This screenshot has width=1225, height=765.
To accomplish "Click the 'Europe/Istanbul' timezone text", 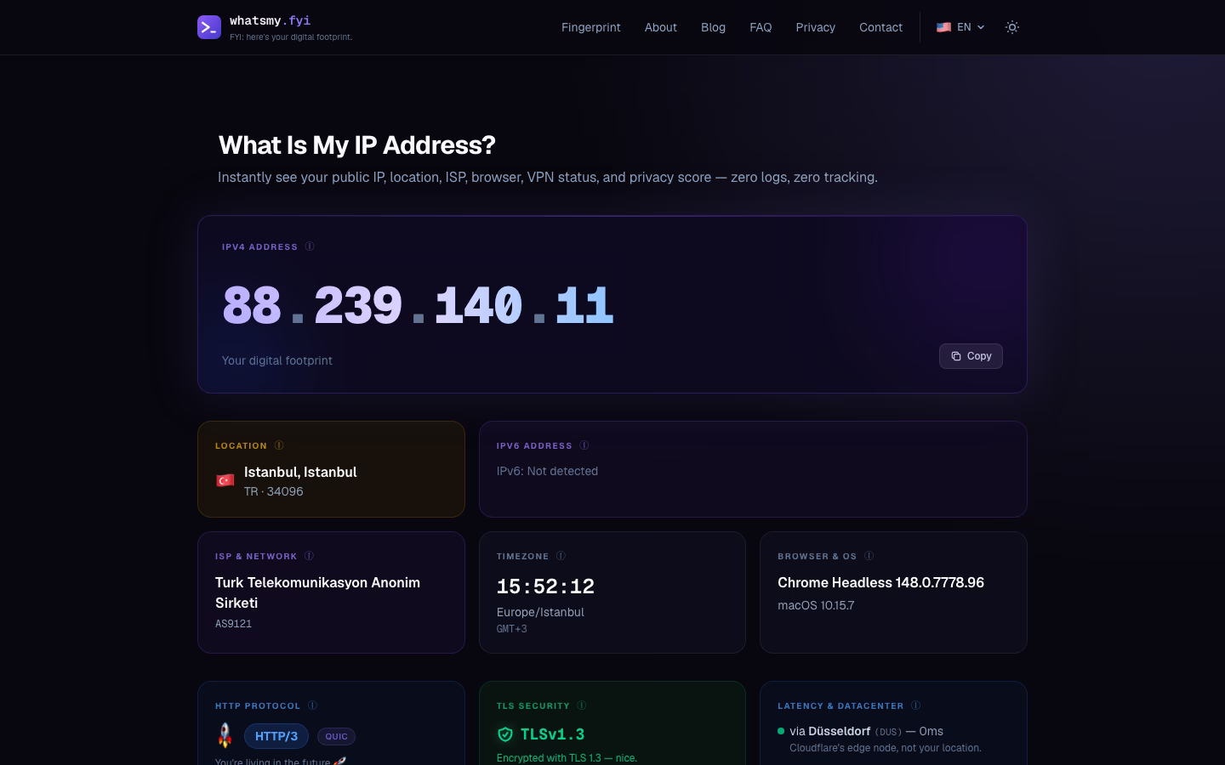I will pos(540,612).
